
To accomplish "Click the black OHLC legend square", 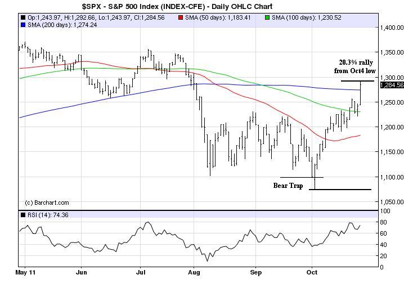I will tap(22, 18).
